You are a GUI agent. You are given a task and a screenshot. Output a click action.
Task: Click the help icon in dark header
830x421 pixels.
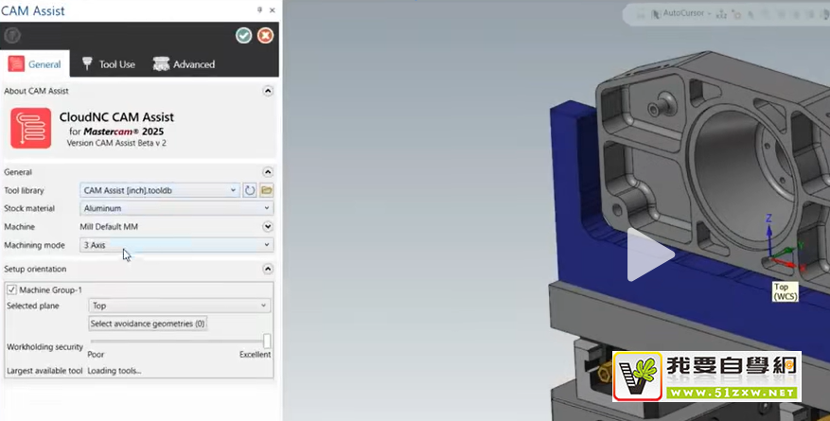coord(11,35)
